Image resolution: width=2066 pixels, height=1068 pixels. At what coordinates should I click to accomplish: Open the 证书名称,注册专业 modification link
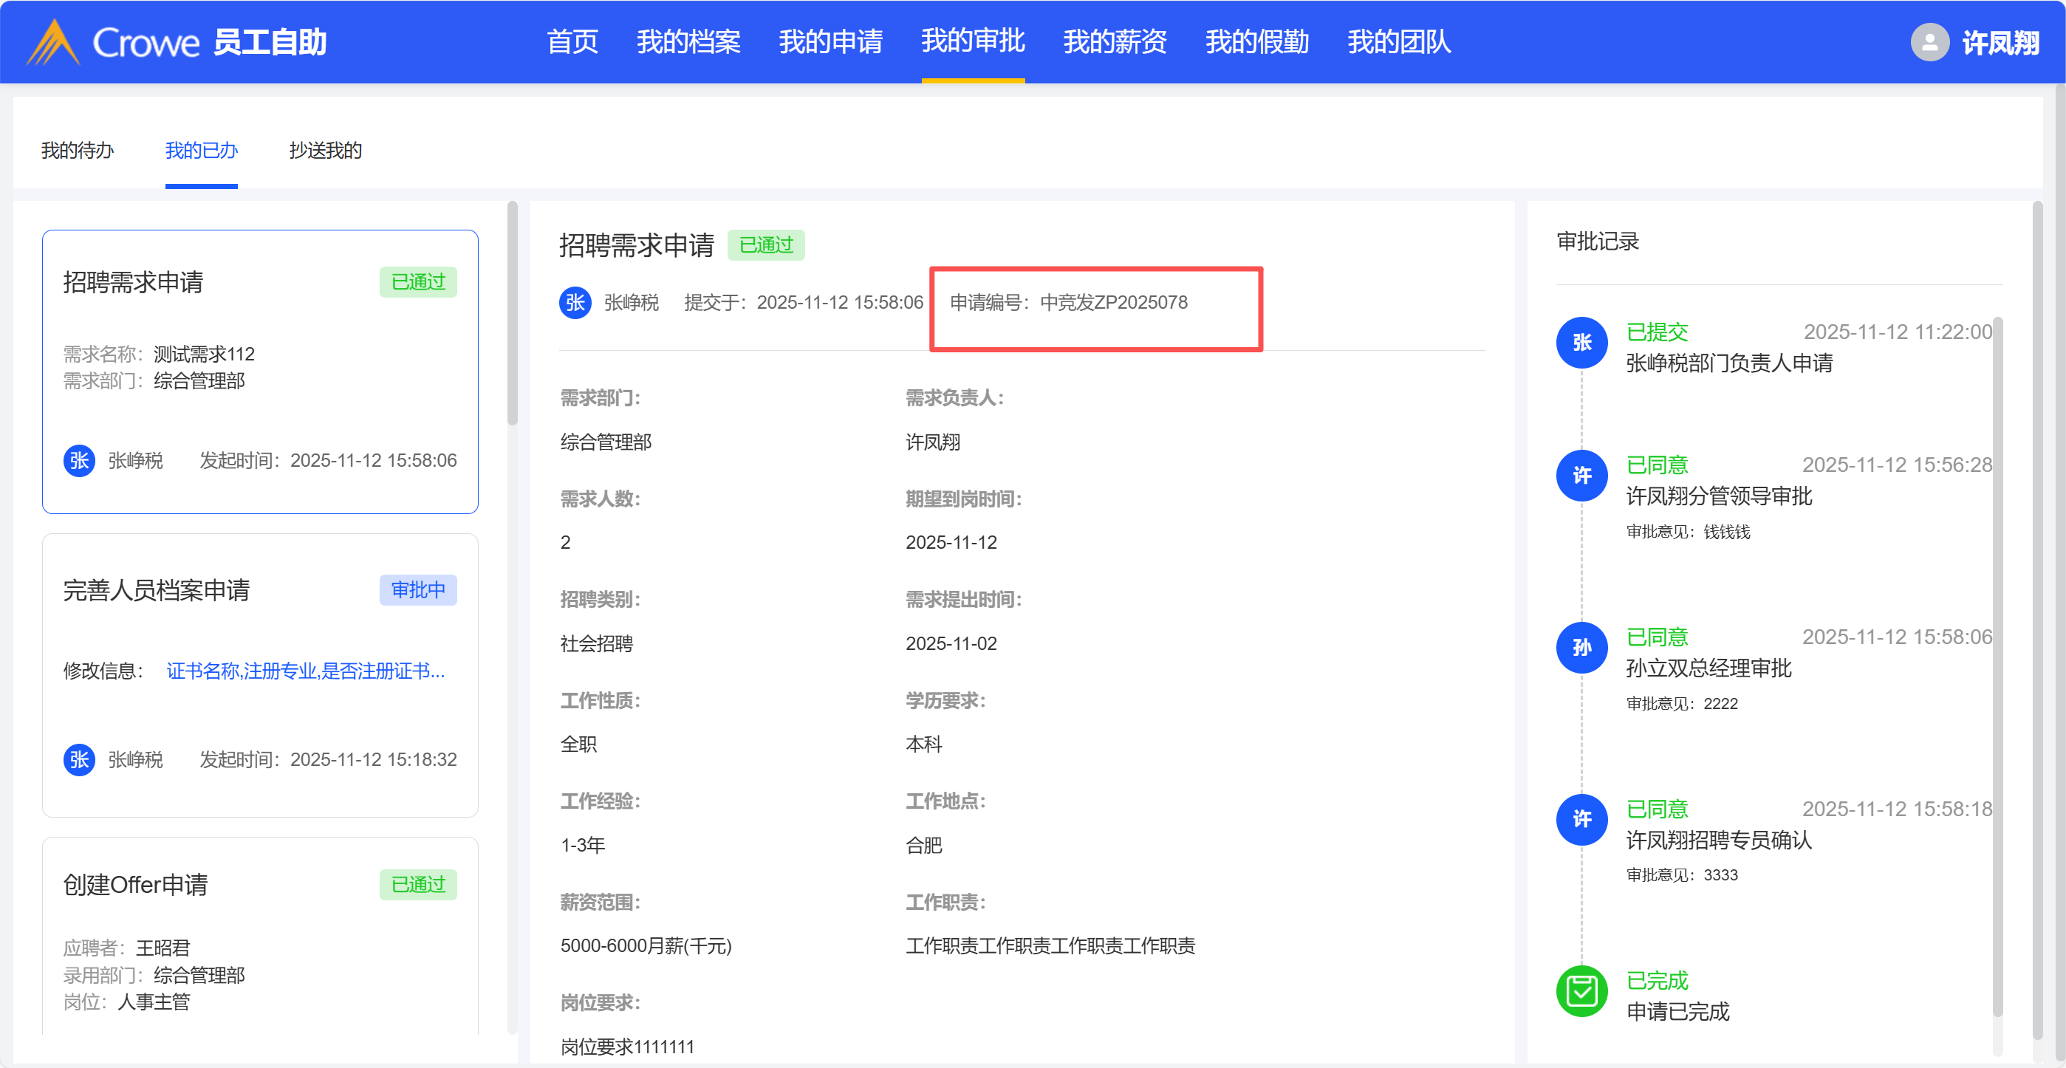(305, 671)
